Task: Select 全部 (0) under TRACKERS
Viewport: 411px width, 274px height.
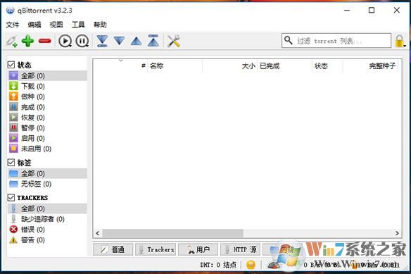Action: tap(47, 208)
